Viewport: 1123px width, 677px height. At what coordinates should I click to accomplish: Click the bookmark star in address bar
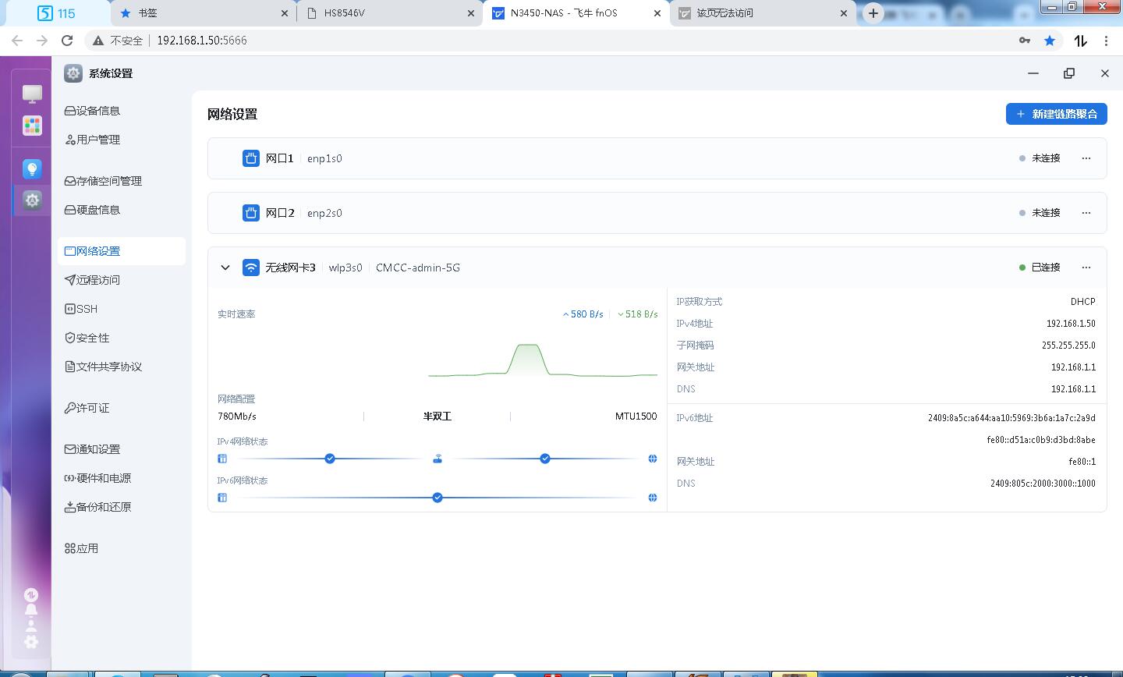[1050, 41]
